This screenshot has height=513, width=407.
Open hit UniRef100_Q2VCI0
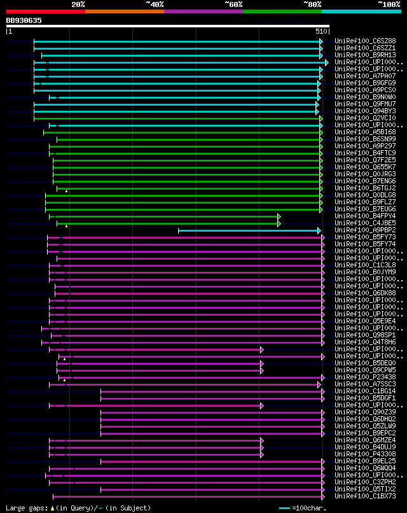[x=365, y=118]
